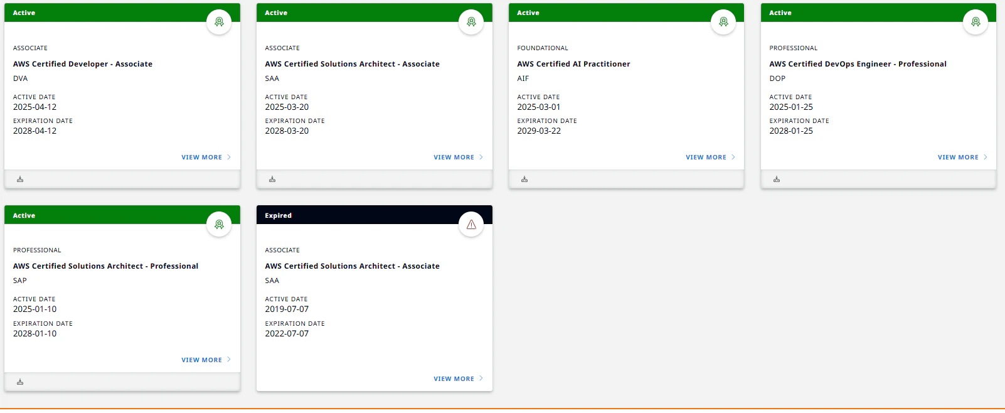
Task: Open View More on DevOps Engineer card
Action: (959, 158)
